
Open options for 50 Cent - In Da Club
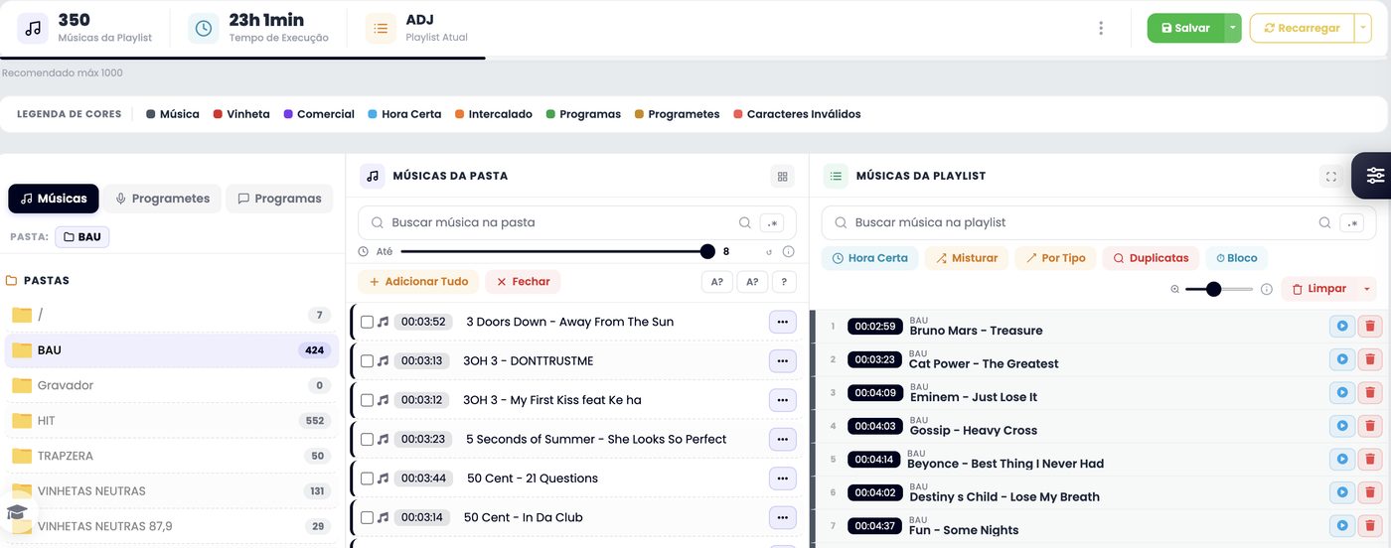pyautogui.click(x=782, y=517)
